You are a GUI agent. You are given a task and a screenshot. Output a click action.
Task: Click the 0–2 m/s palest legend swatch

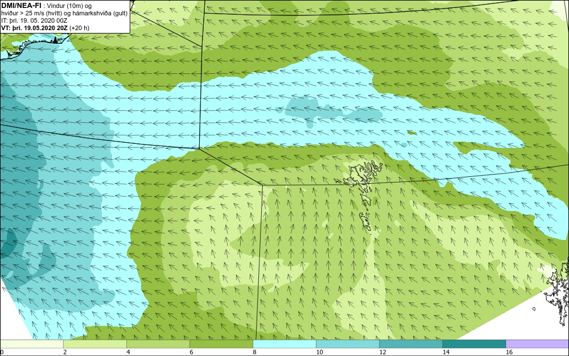pyautogui.click(x=31, y=344)
